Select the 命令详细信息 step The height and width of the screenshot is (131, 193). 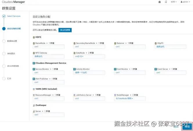click(13, 66)
